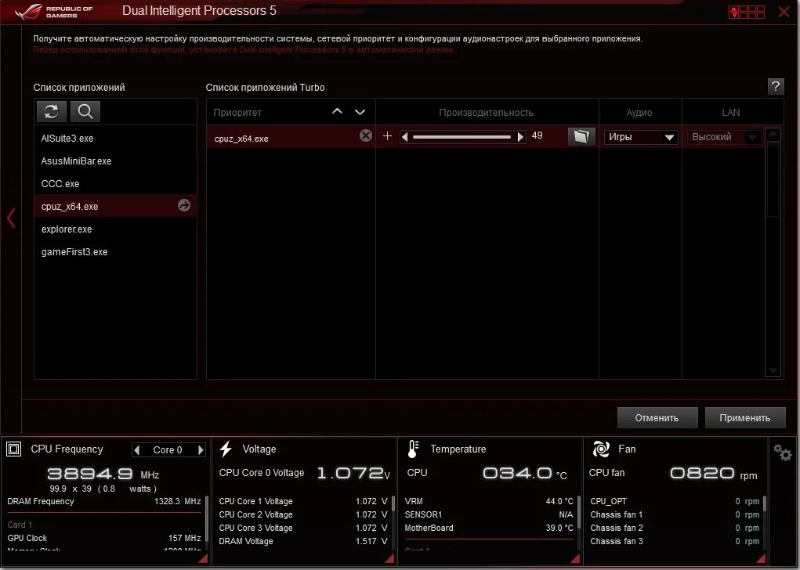Click the CPU Core 3 Voltage row
Viewport: 800px width, 570px height.
pos(303,528)
